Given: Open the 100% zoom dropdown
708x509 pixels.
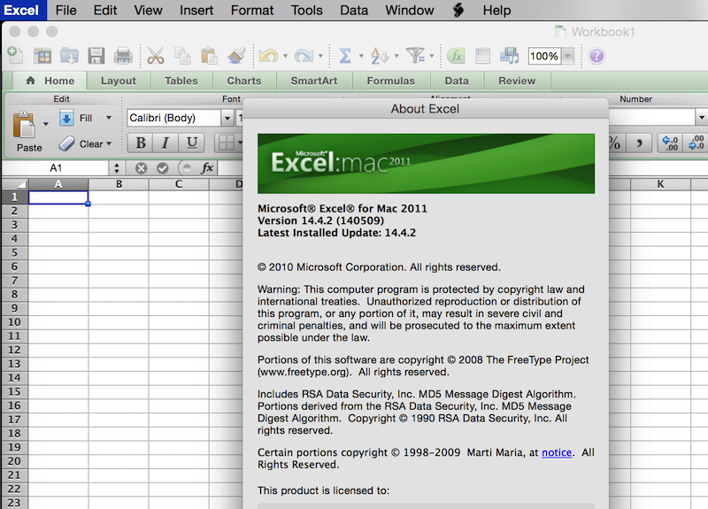Looking at the screenshot, I should tap(567, 57).
